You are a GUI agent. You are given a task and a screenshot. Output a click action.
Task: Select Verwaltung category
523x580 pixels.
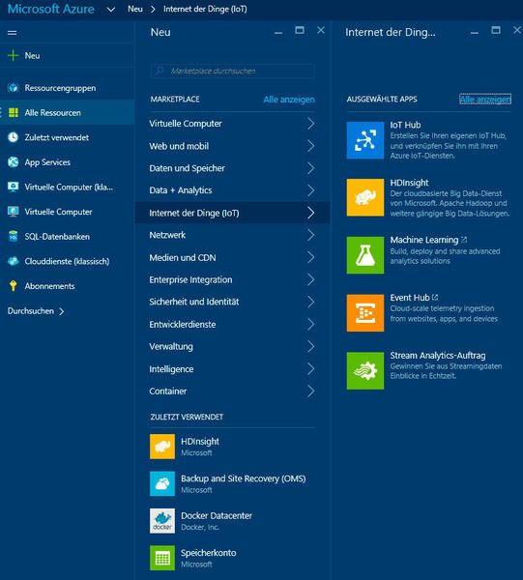(233, 347)
